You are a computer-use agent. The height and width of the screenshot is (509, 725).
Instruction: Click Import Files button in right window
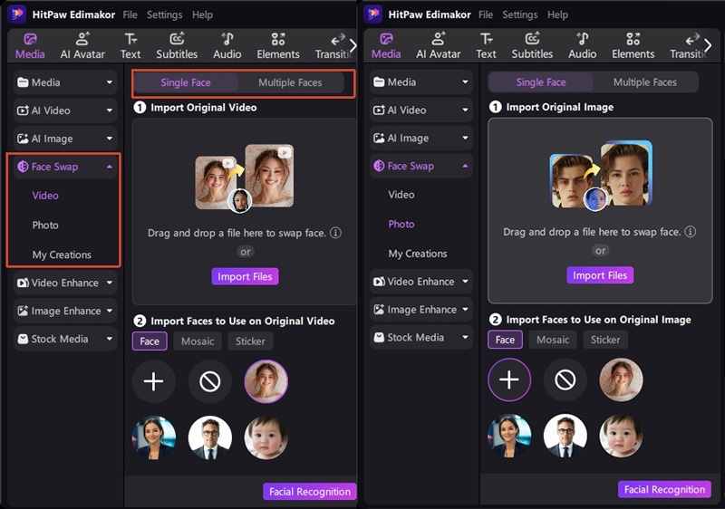[x=600, y=275]
